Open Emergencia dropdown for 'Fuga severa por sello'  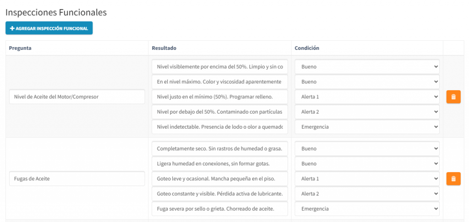(367, 209)
